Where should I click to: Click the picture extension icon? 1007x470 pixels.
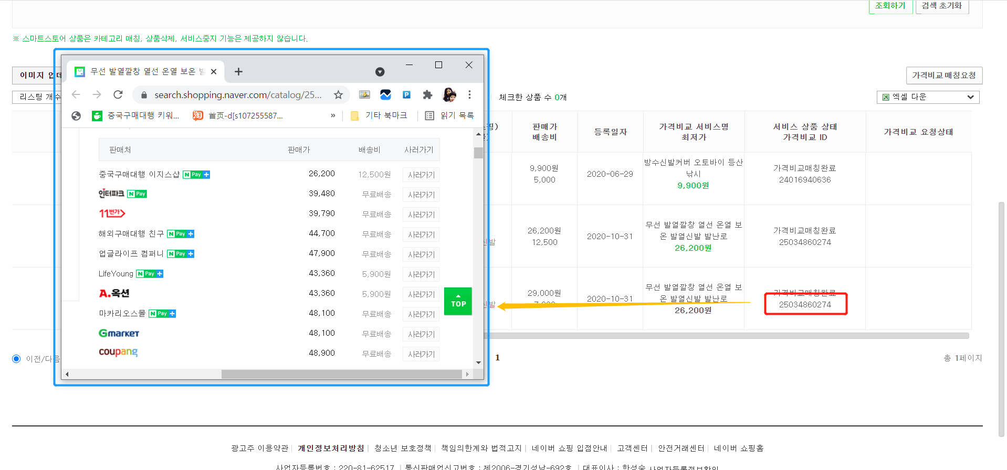[364, 95]
